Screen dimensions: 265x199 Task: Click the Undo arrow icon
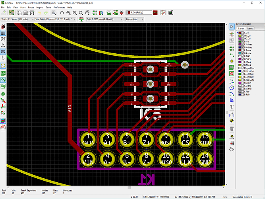pos(40,13)
